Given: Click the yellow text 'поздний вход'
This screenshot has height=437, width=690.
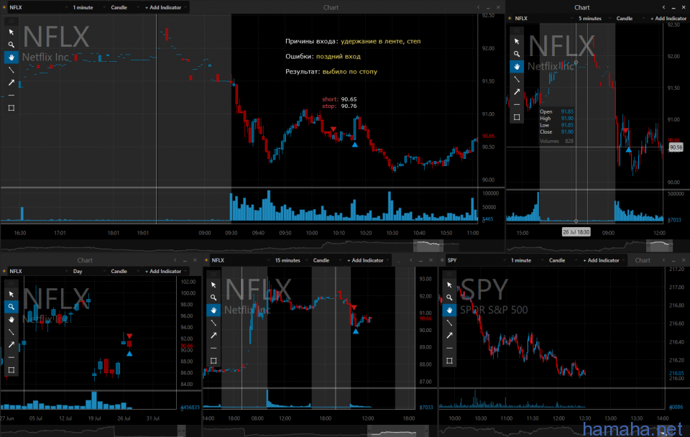Looking at the screenshot, I should tap(339, 56).
